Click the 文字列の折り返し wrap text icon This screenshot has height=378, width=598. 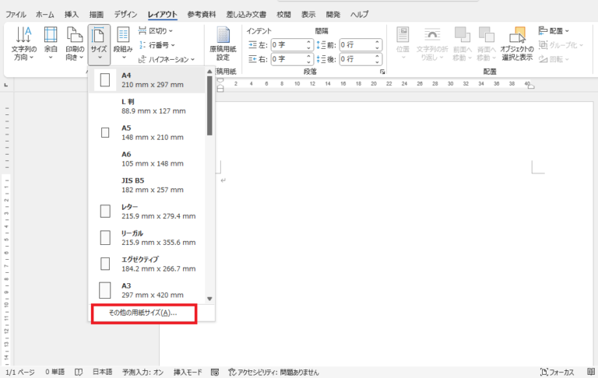tap(432, 44)
